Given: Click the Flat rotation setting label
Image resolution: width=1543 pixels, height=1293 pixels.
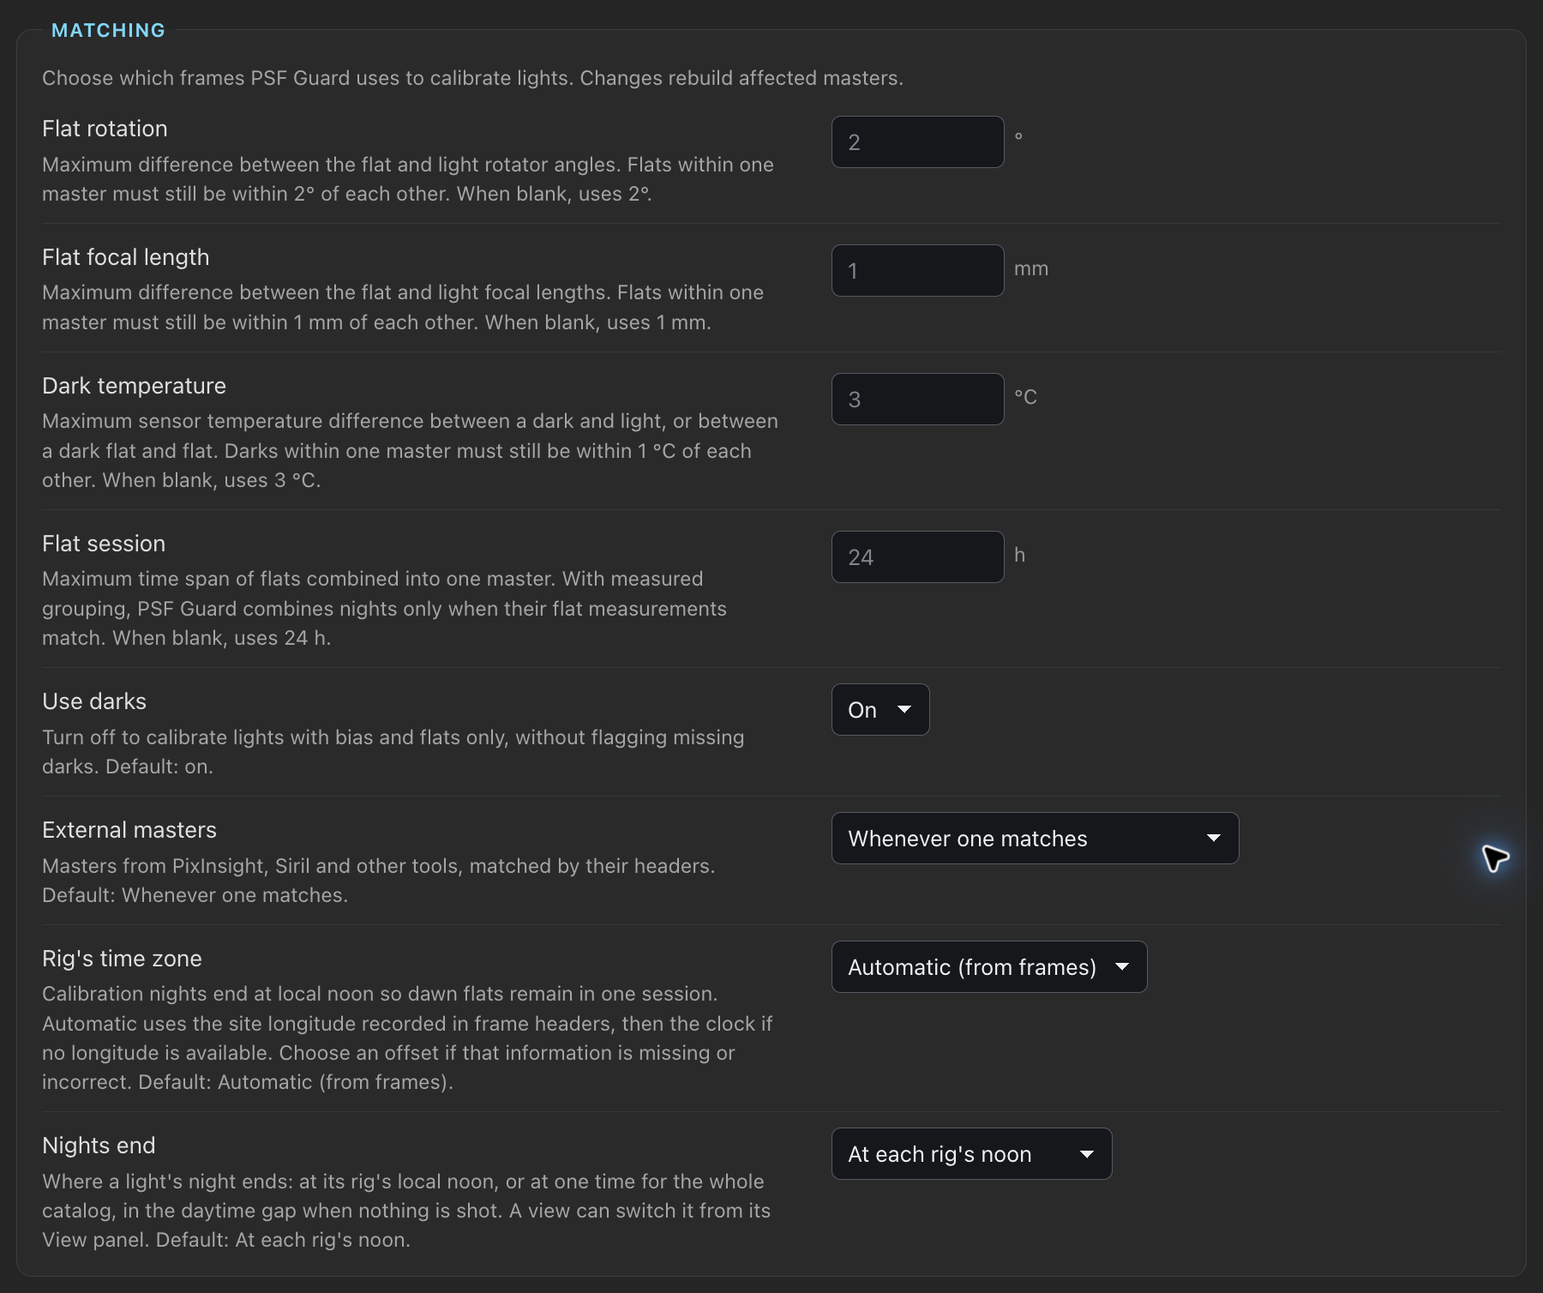Looking at the screenshot, I should pos(105,129).
